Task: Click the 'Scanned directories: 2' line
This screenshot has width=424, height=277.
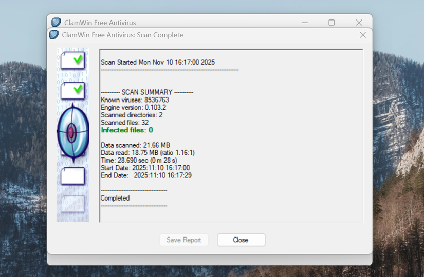Action: click(x=132, y=115)
